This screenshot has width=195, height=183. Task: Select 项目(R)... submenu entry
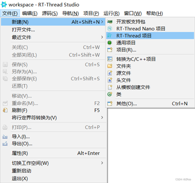coord(150,50)
